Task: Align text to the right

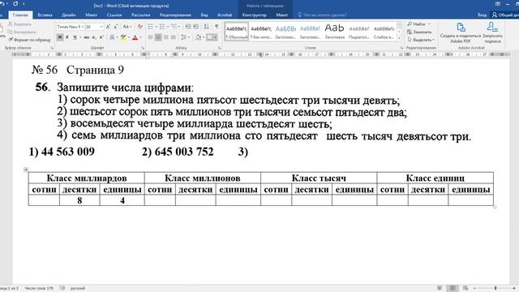Action: pyautogui.click(x=165, y=37)
